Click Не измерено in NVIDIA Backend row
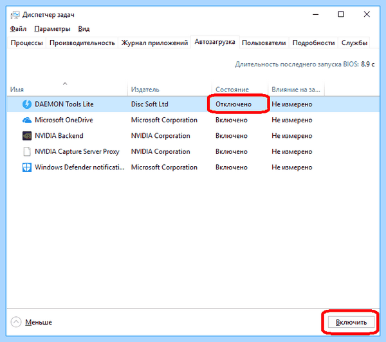 coord(291,136)
